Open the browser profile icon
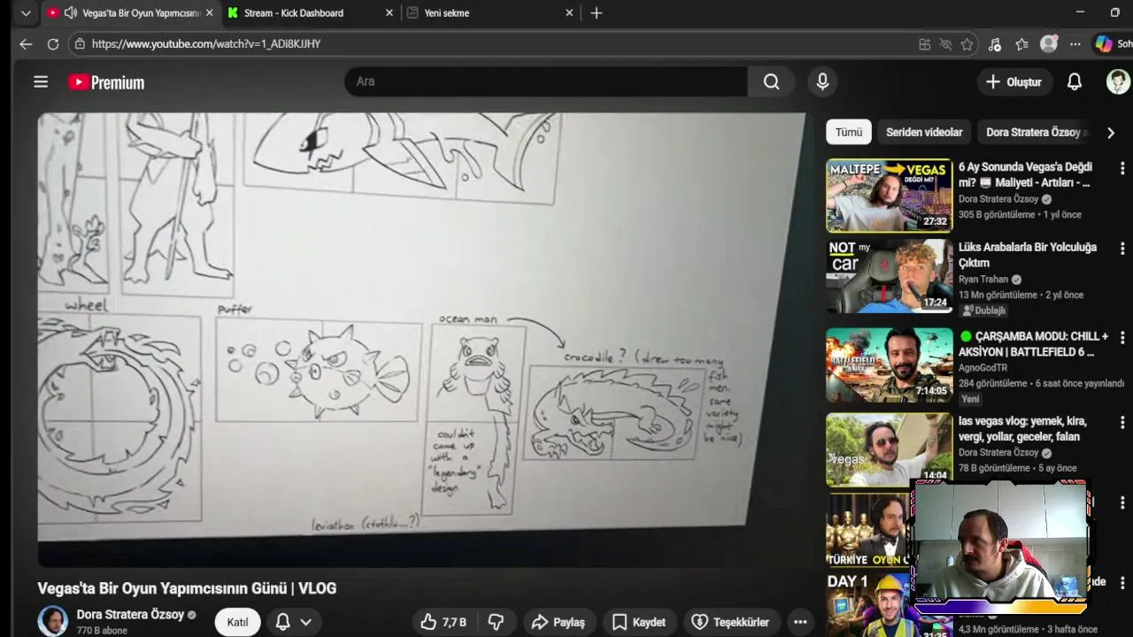This screenshot has width=1133, height=637. pyautogui.click(x=1049, y=43)
